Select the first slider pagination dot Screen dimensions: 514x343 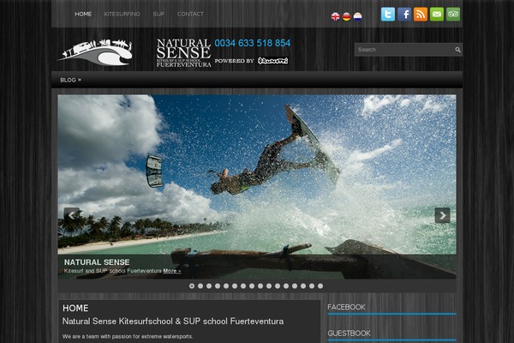[x=192, y=286]
